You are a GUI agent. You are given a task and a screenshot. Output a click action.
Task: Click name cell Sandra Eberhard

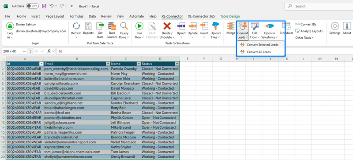(x=126, y=103)
